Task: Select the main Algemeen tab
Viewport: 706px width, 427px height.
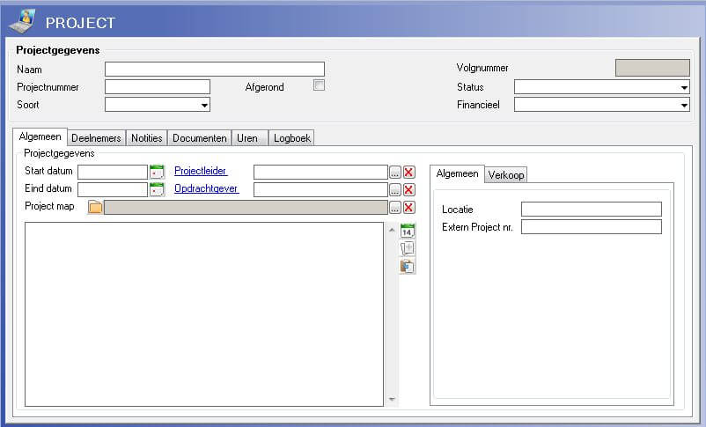Action: pyautogui.click(x=40, y=136)
